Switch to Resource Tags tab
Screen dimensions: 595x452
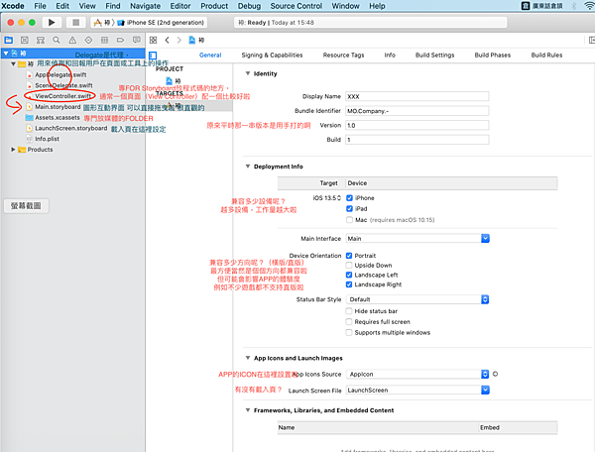coord(343,55)
